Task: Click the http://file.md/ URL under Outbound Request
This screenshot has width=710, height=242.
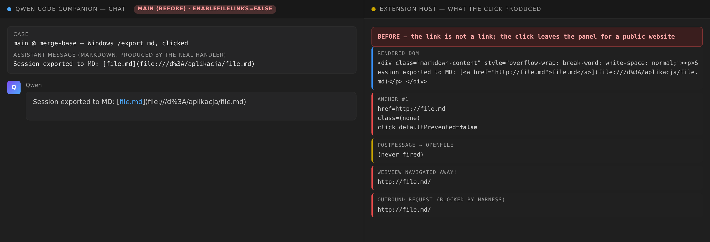Action: (x=404, y=210)
